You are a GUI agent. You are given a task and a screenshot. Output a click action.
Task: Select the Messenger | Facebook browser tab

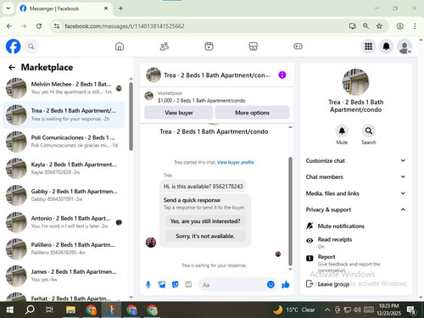coord(64,8)
